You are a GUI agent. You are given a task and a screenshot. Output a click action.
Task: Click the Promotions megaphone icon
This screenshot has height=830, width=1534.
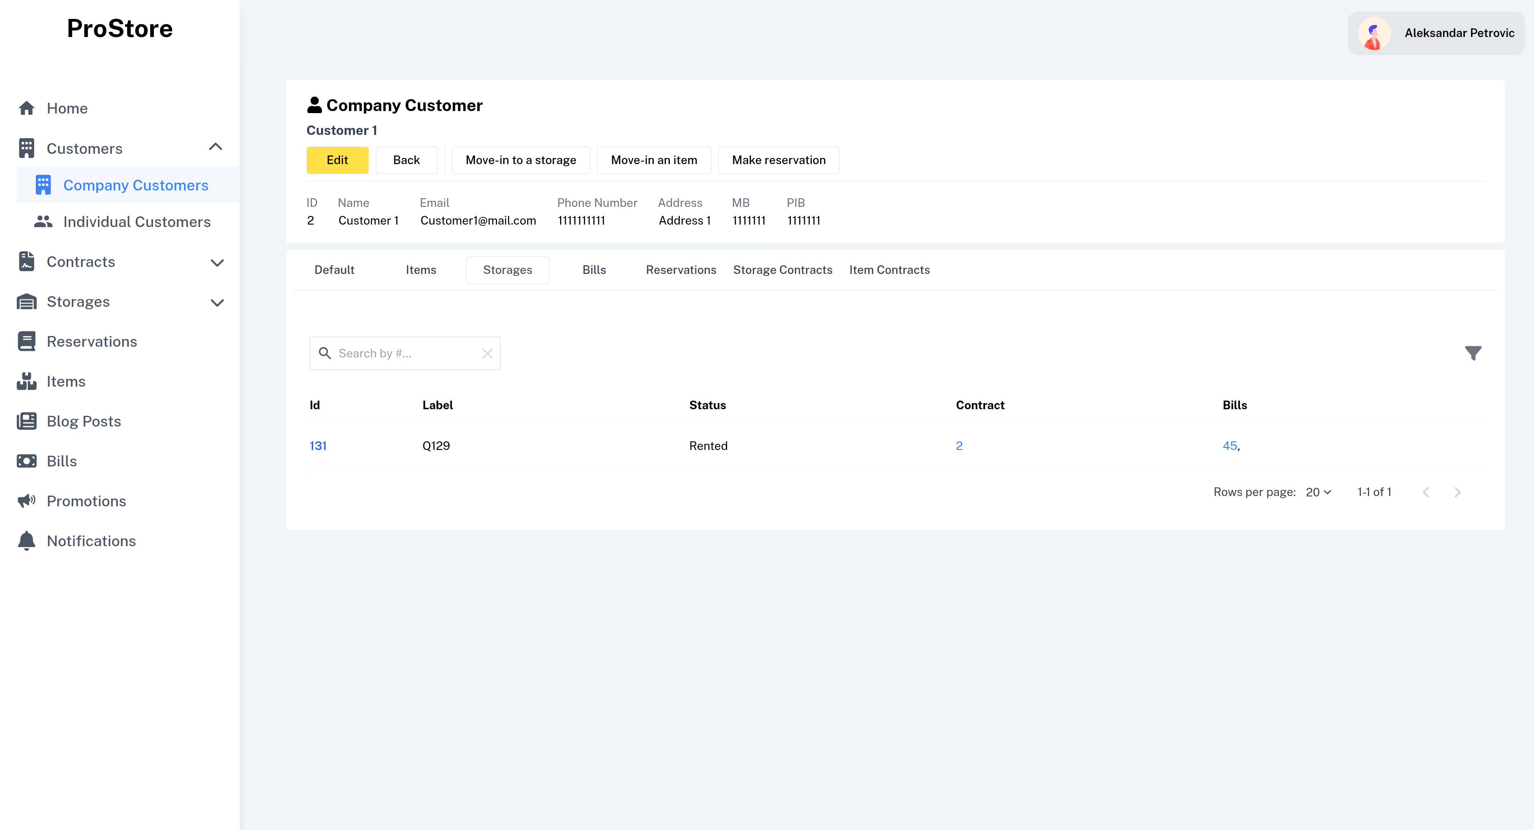click(26, 501)
